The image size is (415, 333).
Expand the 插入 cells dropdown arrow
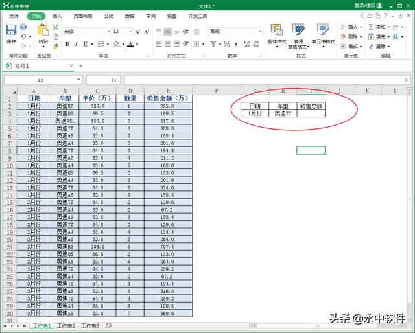point(361,27)
